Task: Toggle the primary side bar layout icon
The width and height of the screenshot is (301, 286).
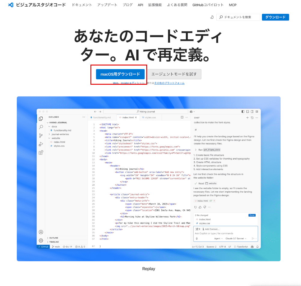Action: point(243,111)
